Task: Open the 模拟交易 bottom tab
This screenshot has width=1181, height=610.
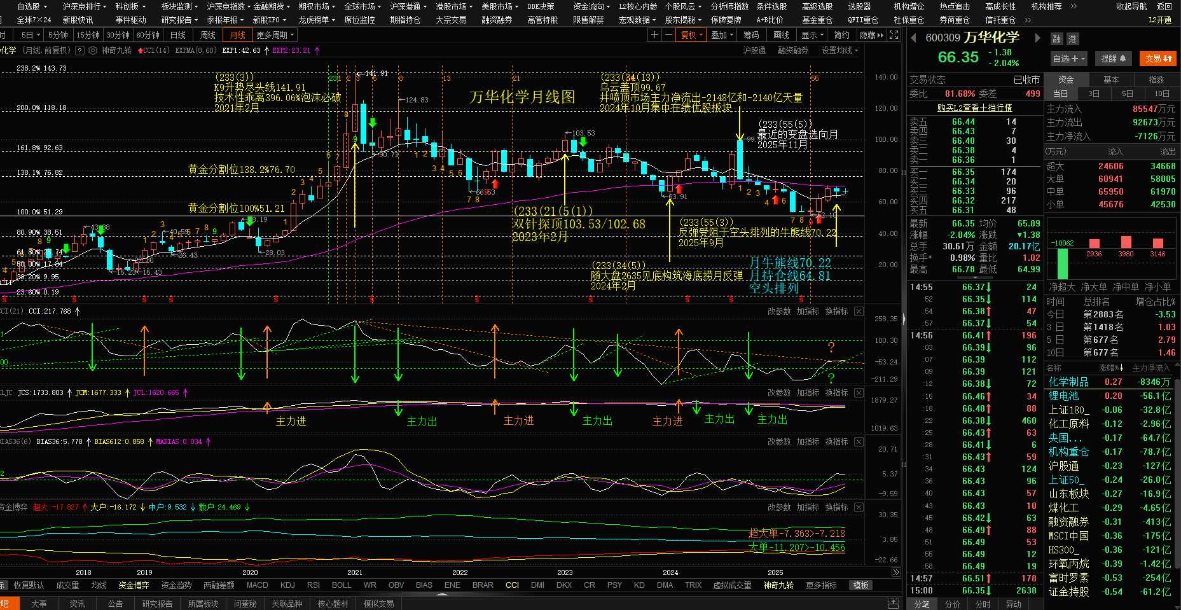Action: 378,604
